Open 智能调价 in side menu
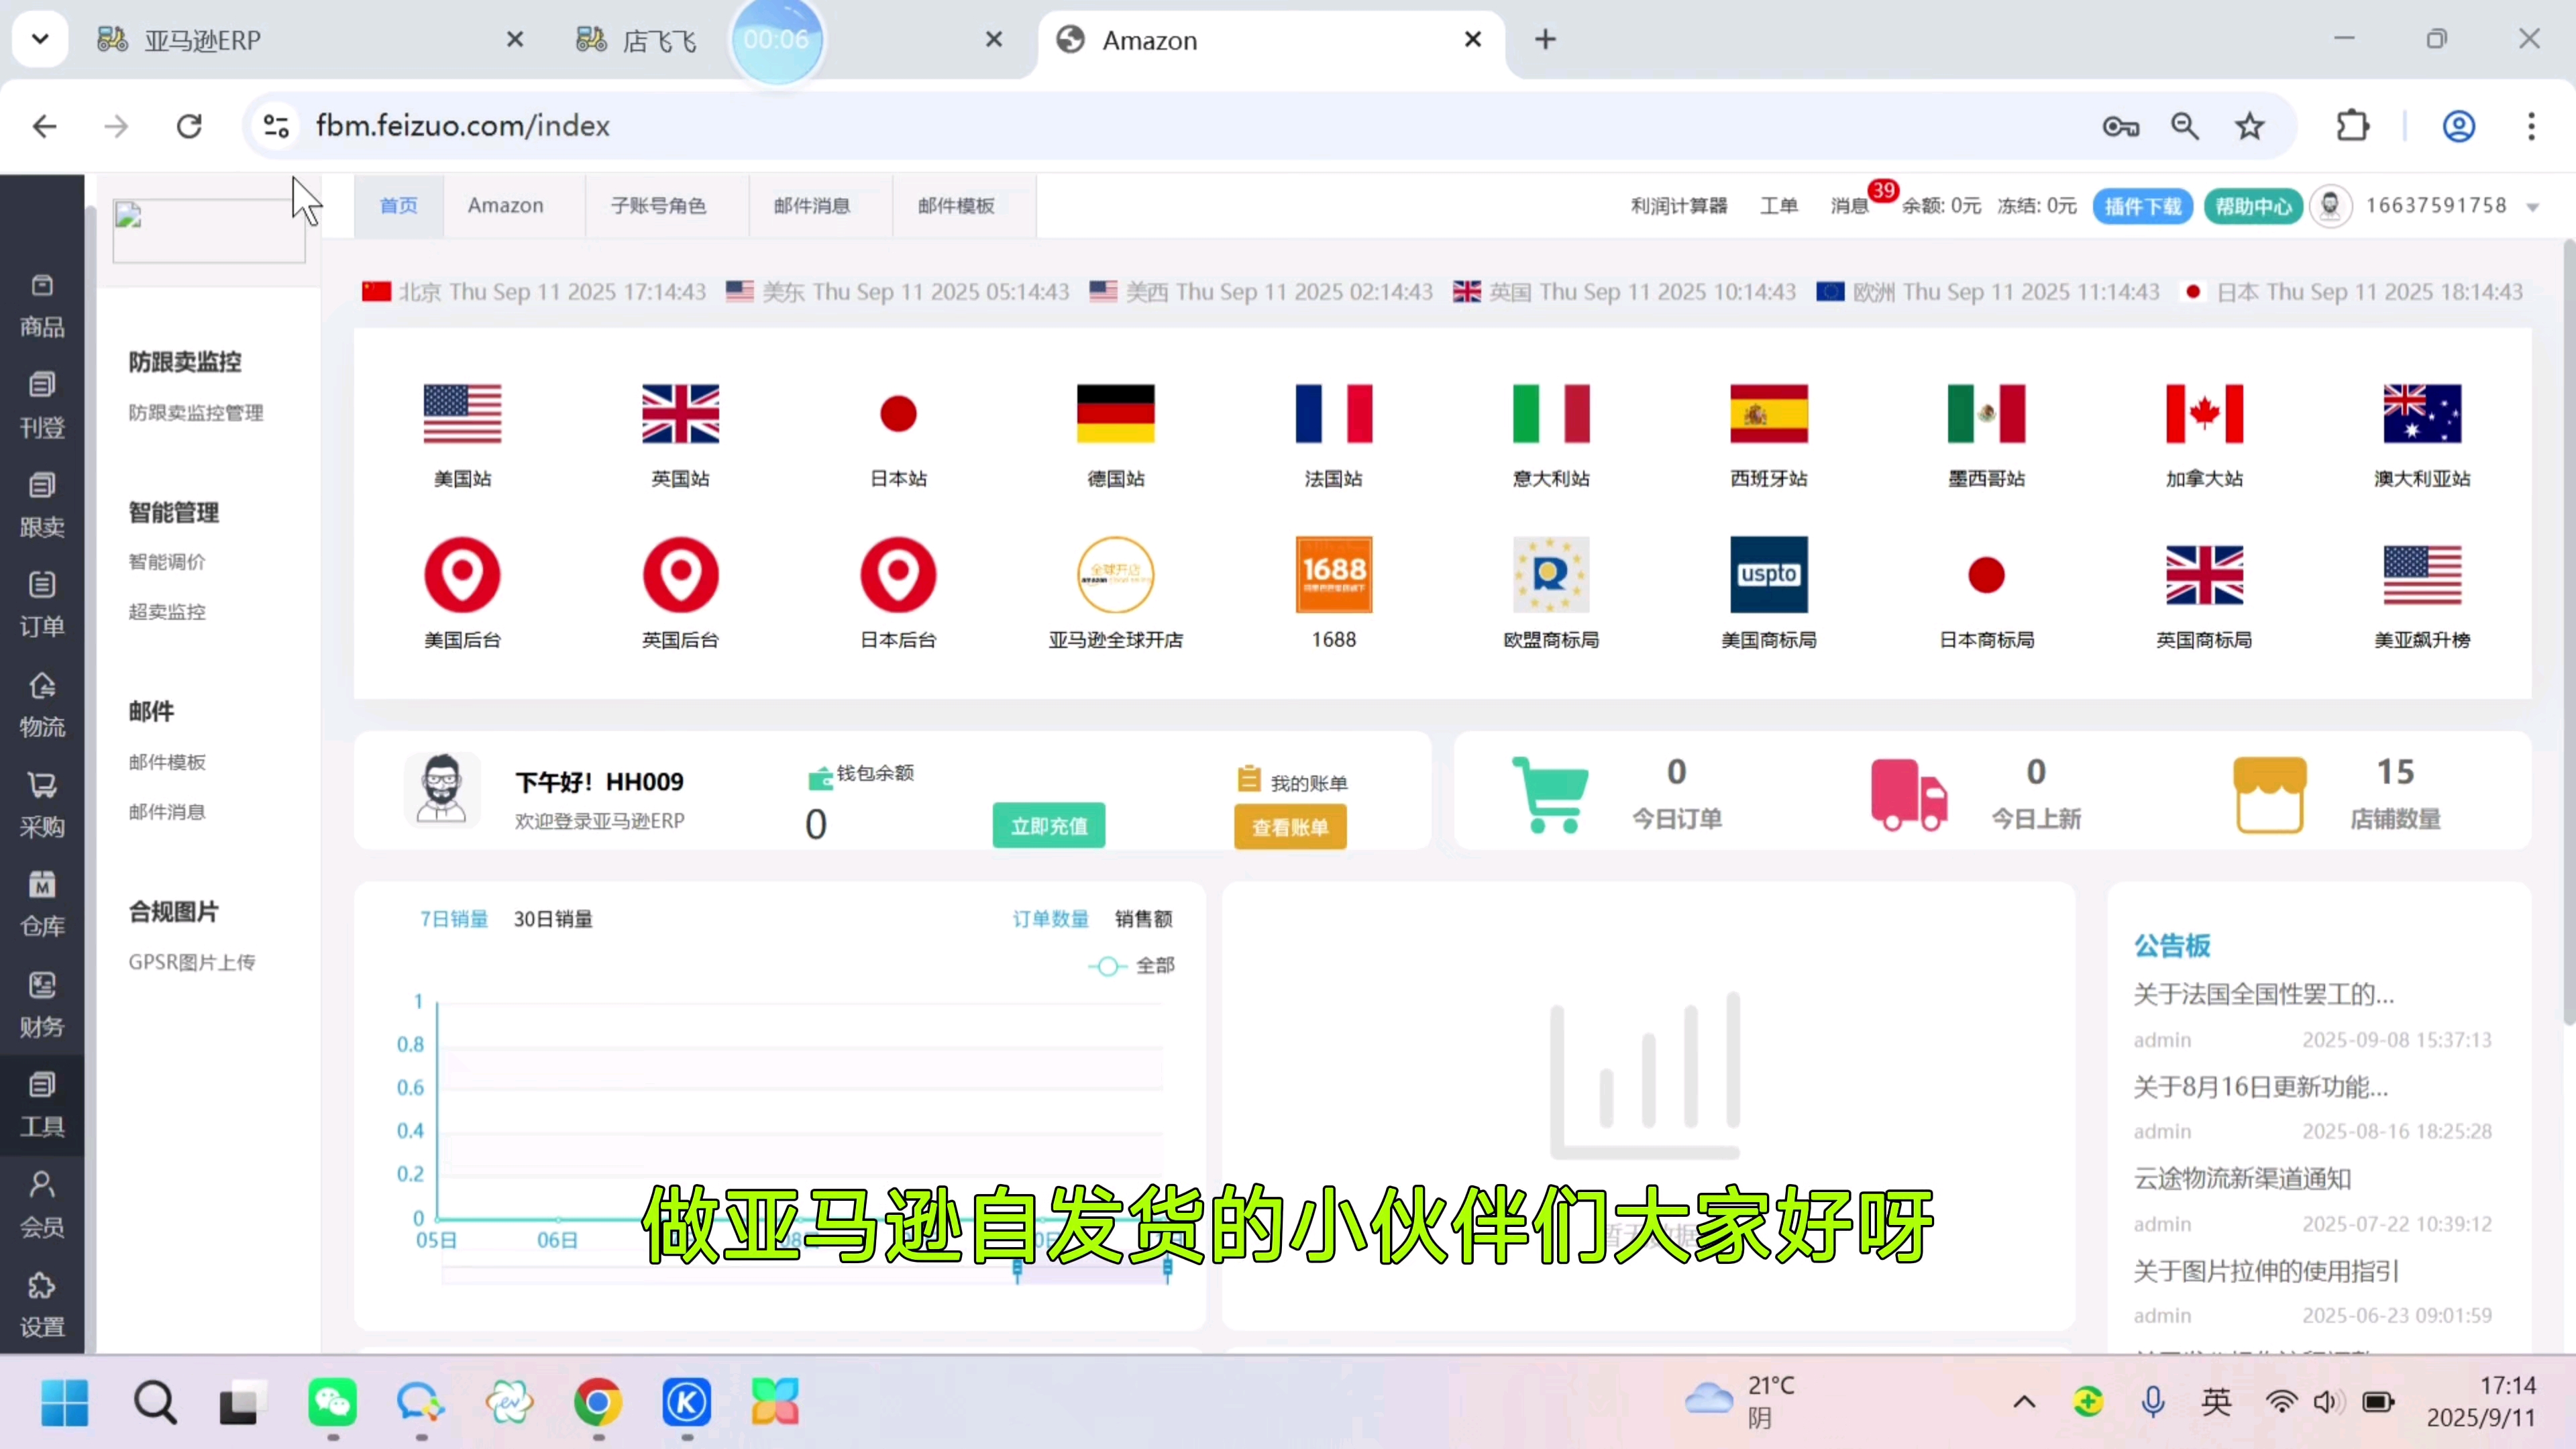Image resolution: width=2576 pixels, height=1449 pixels. pyautogui.click(x=167, y=562)
